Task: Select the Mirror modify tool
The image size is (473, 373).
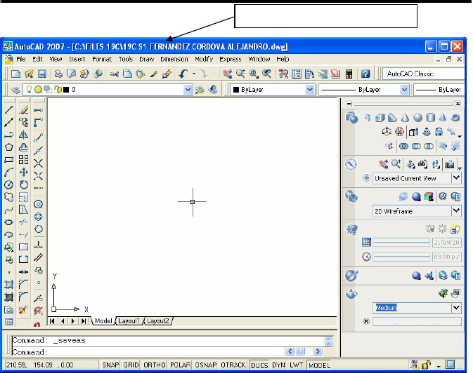Action: coord(23,135)
